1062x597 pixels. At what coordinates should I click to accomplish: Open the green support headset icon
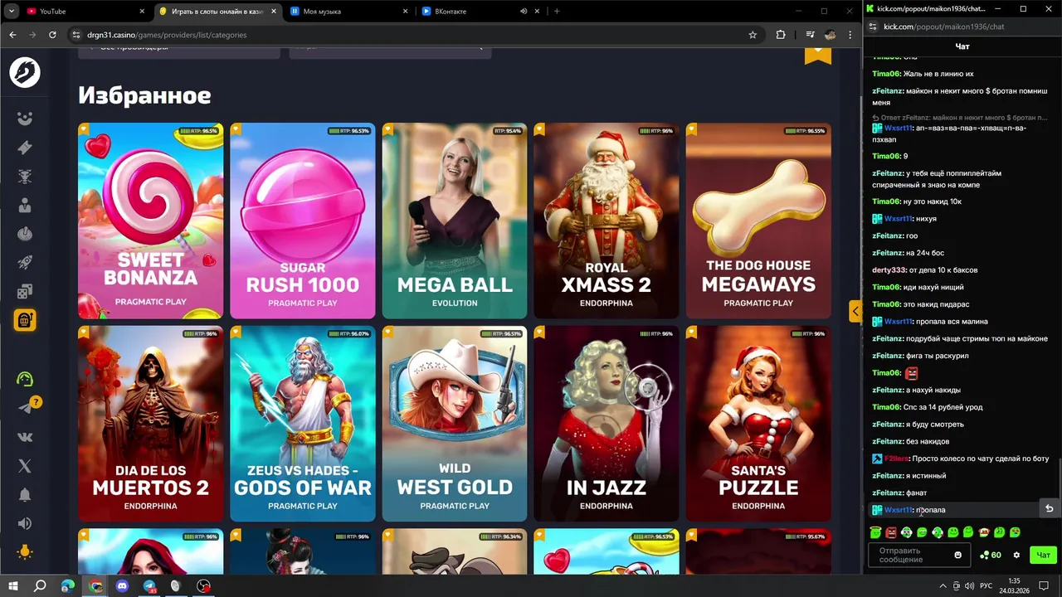(25, 379)
